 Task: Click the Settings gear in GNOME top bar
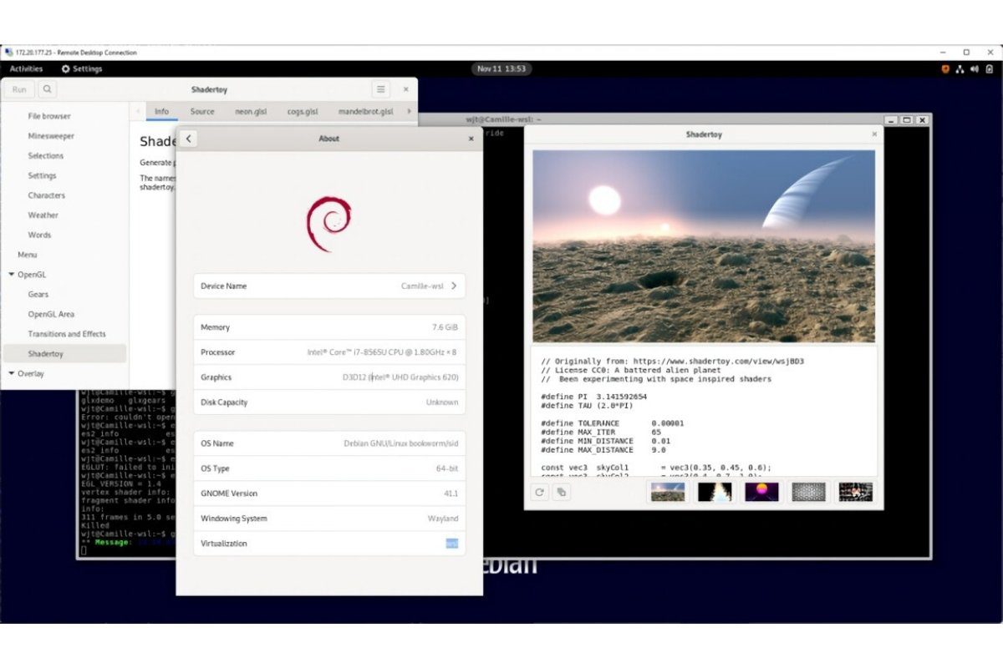coord(66,69)
